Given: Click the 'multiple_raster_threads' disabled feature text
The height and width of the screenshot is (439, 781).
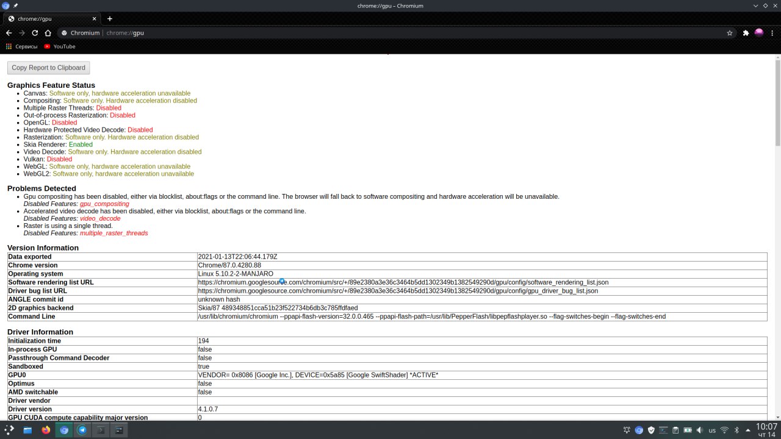Looking at the screenshot, I should point(113,233).
